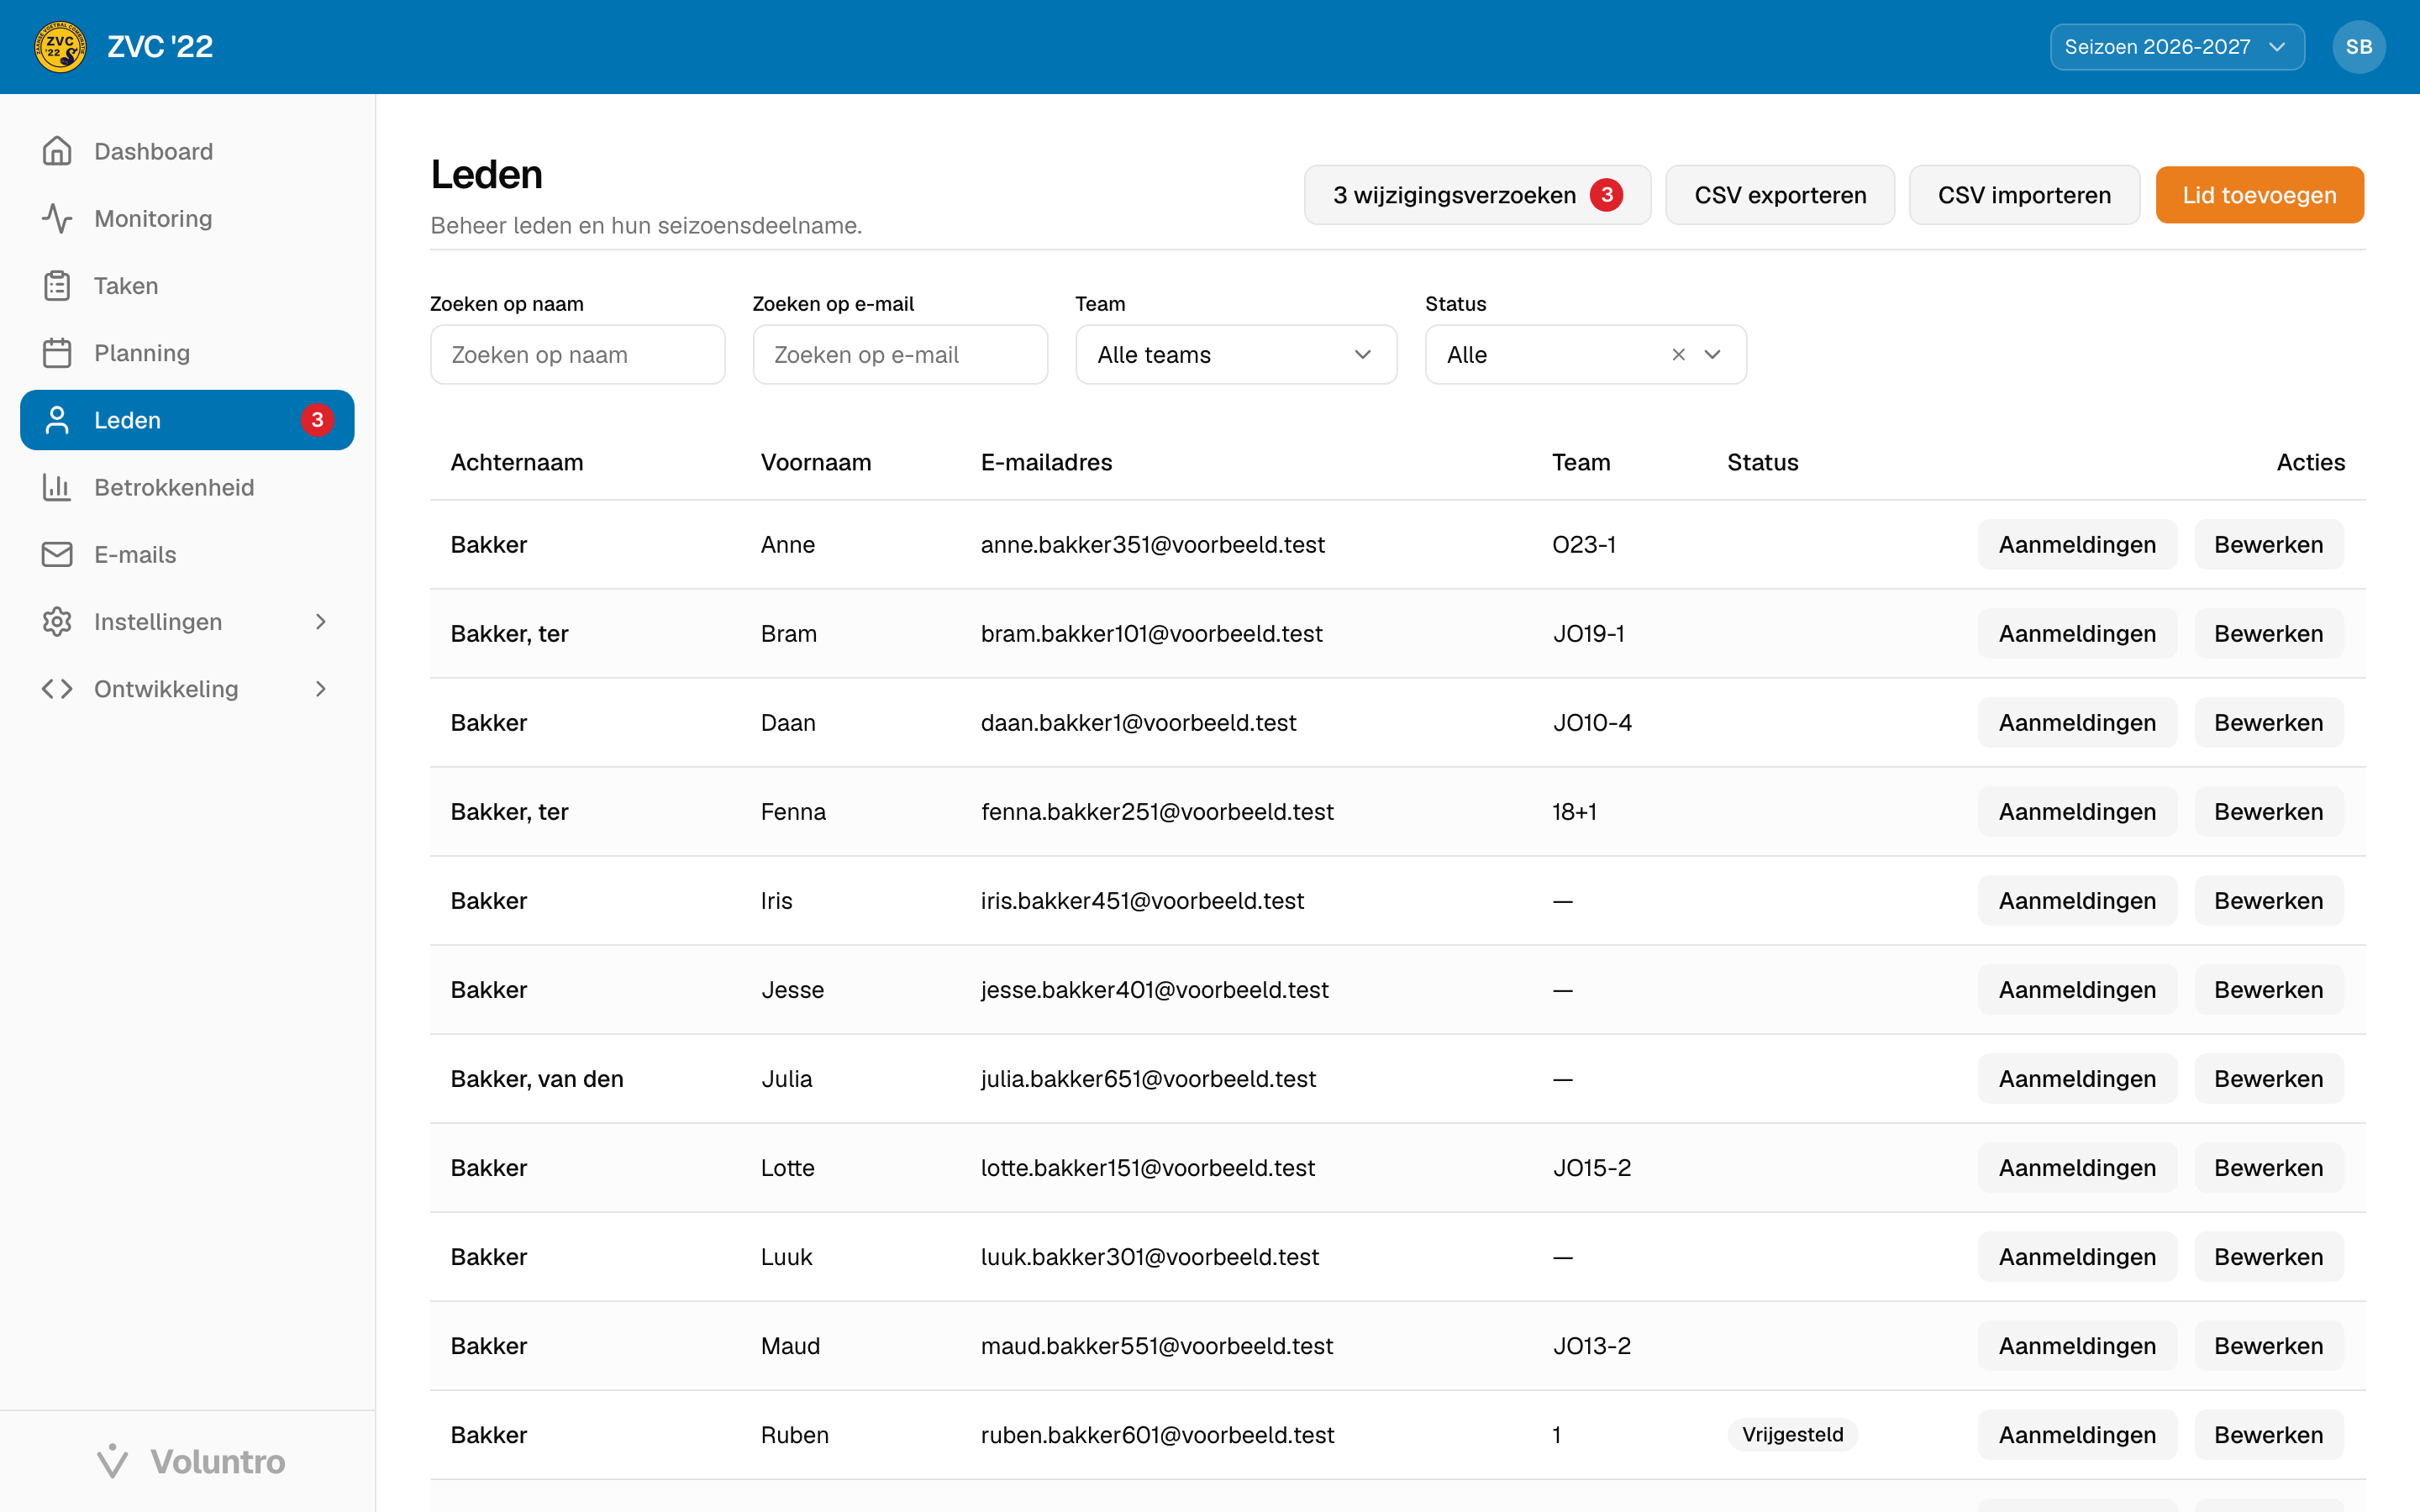
Task: Open Aanmeldingen for Lotte Bakker
Action: tap(2077, 1167)
